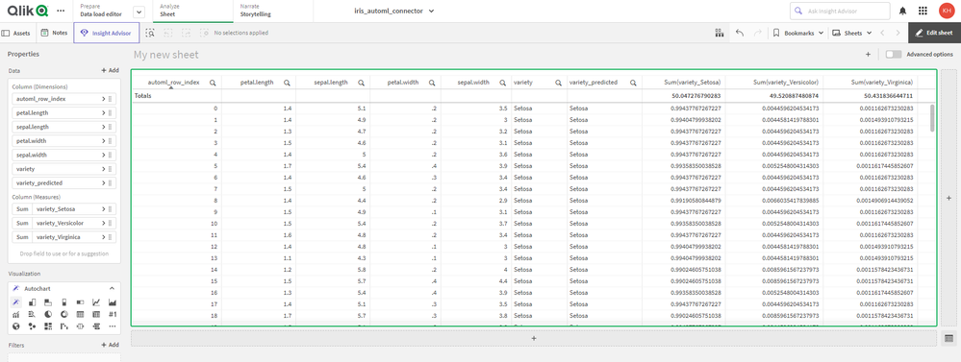The image size is (961, 362).
Task: Click the My new sheet title
Action: tap(166, 55)
